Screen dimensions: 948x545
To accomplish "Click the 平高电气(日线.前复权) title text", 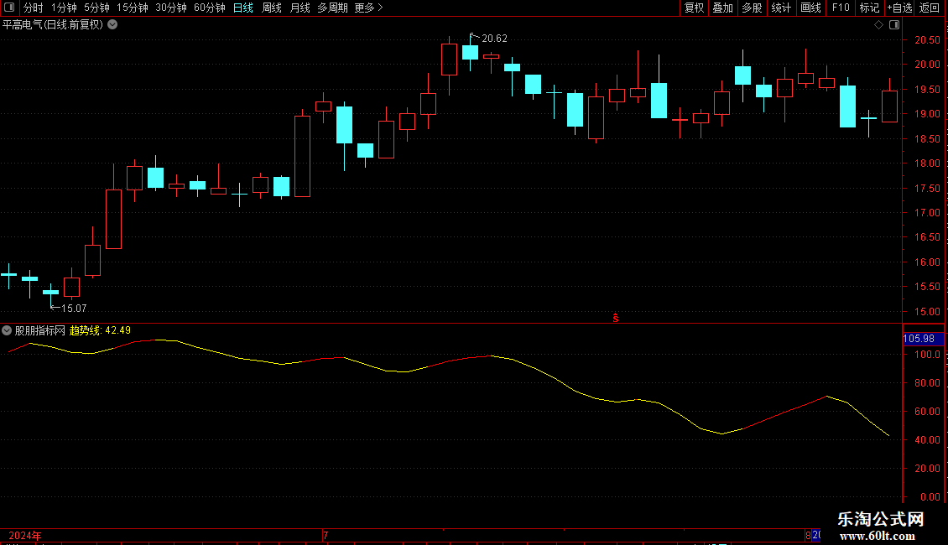I will 53,25.
